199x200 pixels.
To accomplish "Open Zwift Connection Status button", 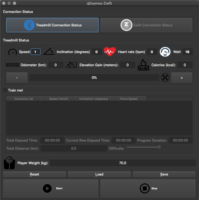I will click(x=146, y=25).
